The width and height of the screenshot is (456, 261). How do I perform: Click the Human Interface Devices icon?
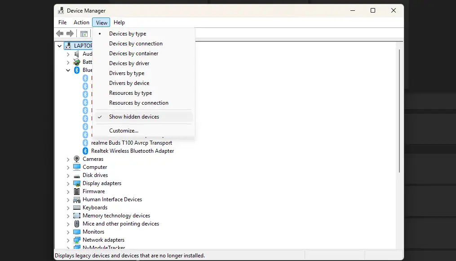pyautogui.click(x=76, y=199)
